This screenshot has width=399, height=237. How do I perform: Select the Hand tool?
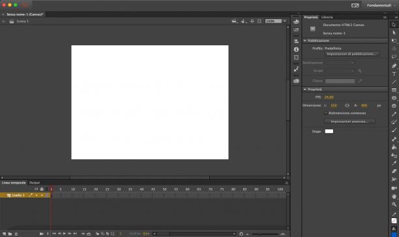point(394,197)
